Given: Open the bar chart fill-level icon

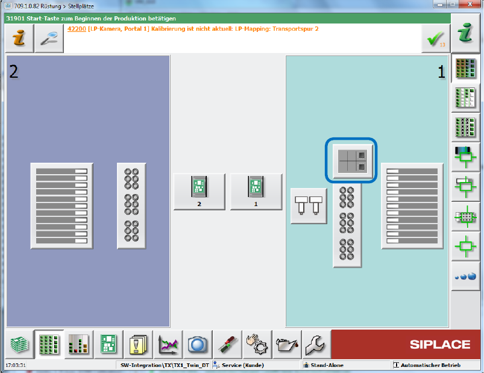Looking at the screenshot, I should click(79, 344).
